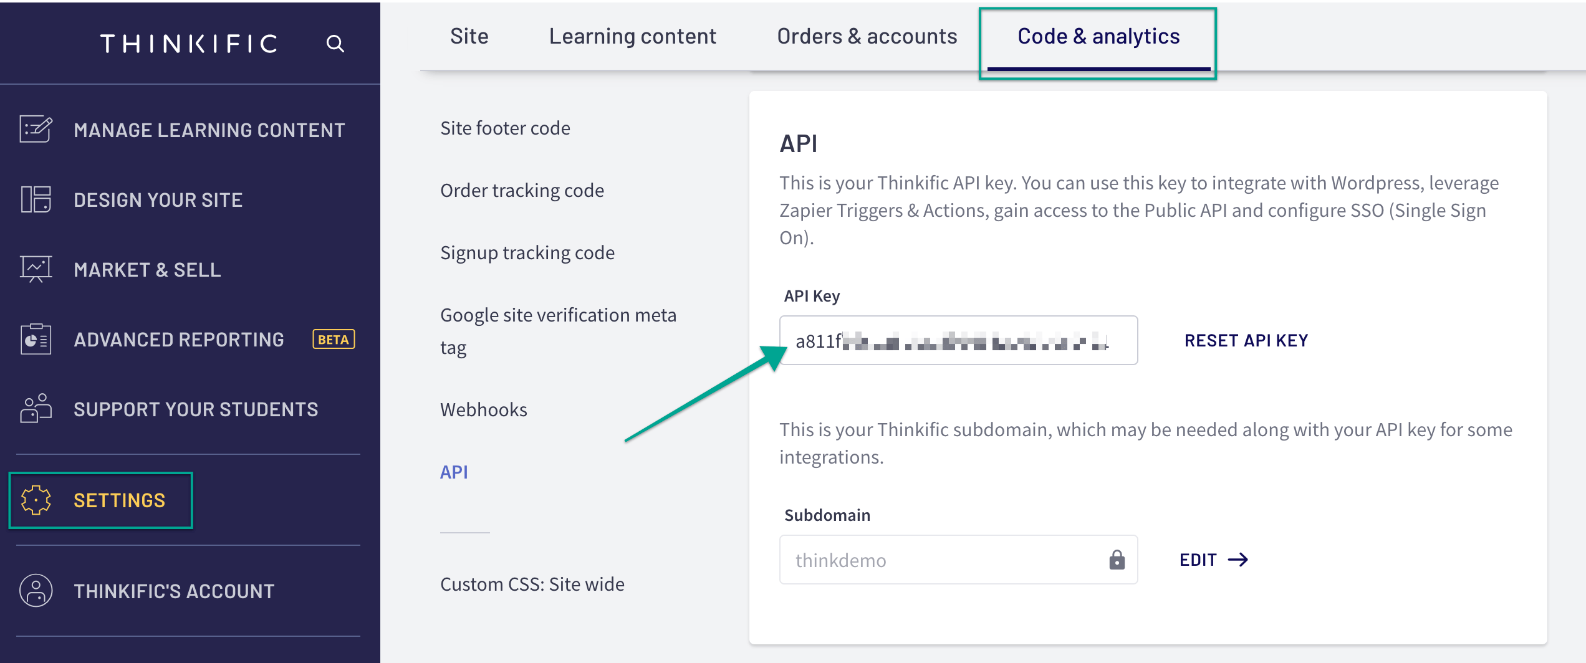Select the Settings gear icon

point(36,500)
